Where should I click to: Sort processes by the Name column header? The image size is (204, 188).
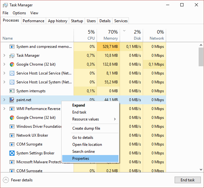(x=37, y=36)
